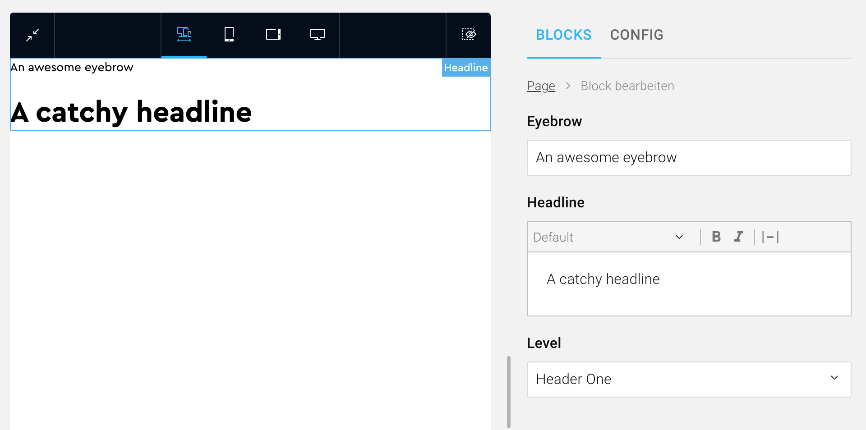Toggle the eye preview mode icon

pyautogui.click(x=468, y=34)
